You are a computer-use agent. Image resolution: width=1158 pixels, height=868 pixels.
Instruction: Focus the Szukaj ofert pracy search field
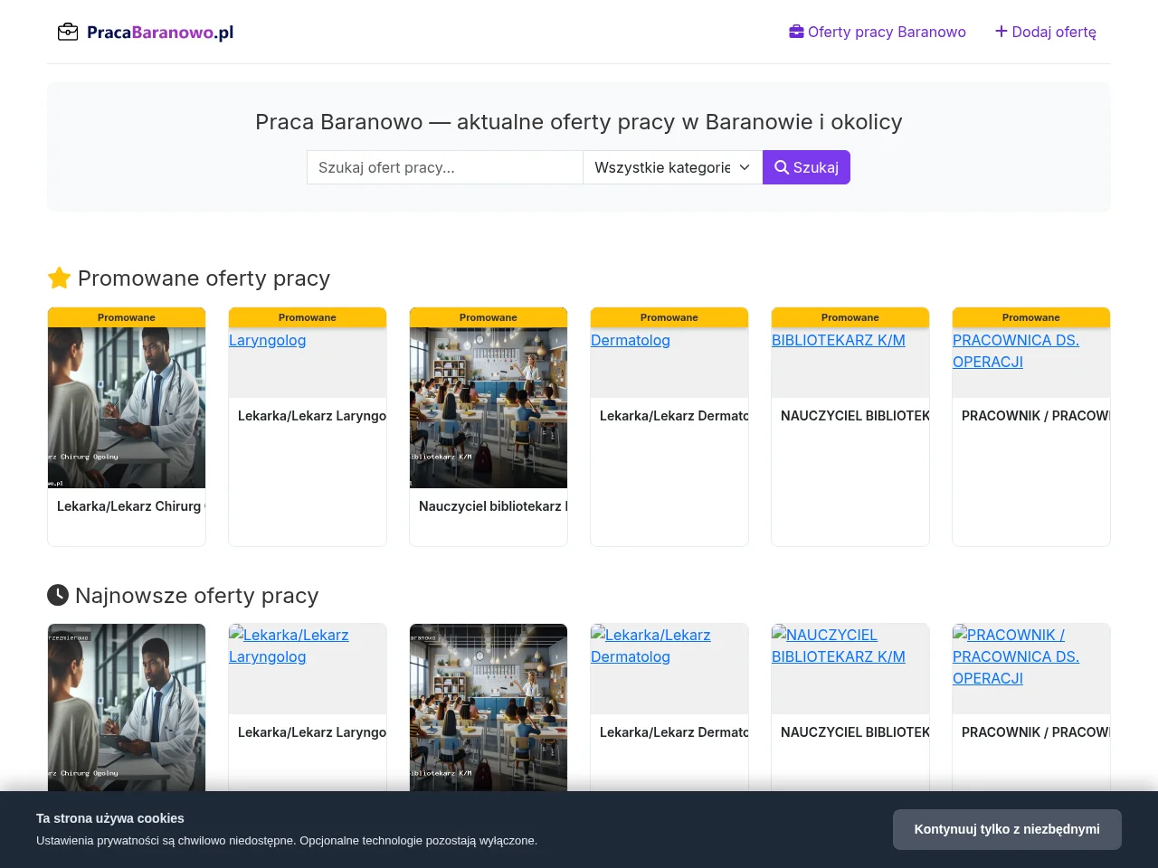[x=445, y=167]
